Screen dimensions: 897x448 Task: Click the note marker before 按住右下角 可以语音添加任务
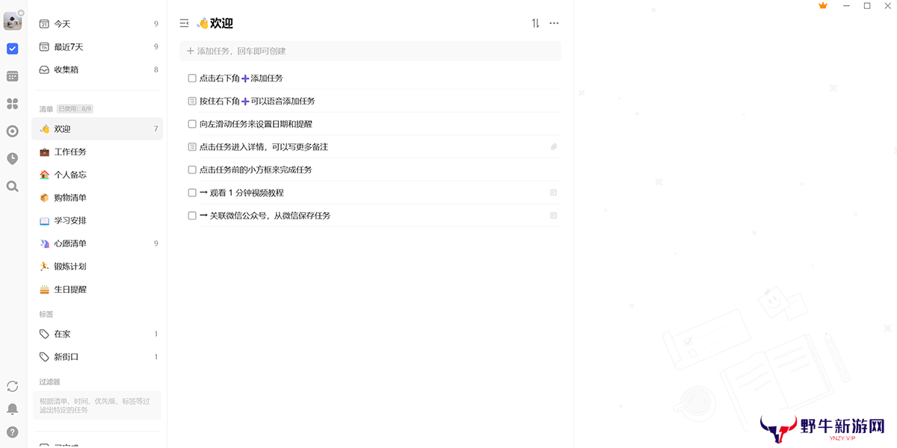click(x=192, y=101)
